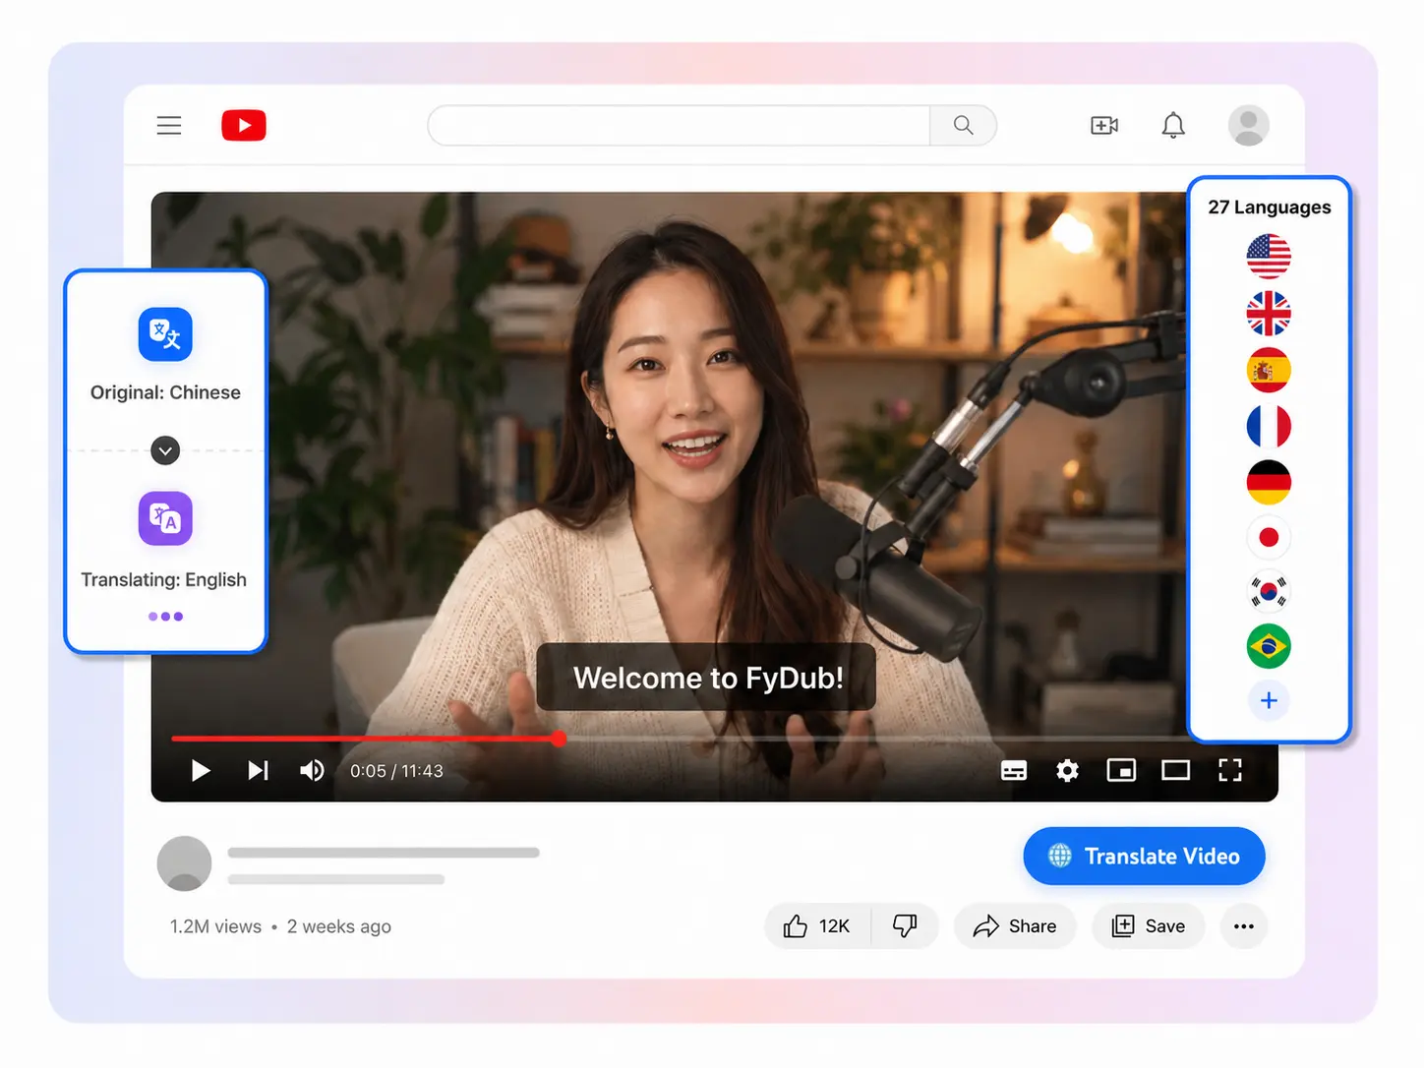Like the video with 12K likes
Image resolution: width=1424 pixels, height=1068 pixels.
pos(817,925)
